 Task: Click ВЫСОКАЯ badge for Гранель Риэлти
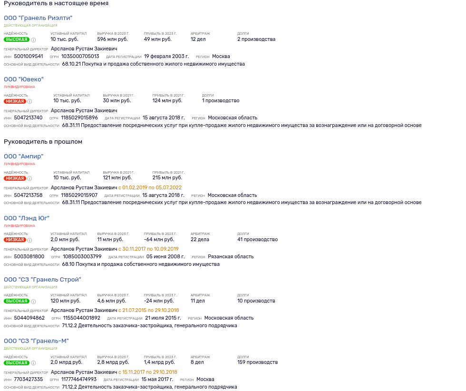pyautogui.click(x=17, y=39)
